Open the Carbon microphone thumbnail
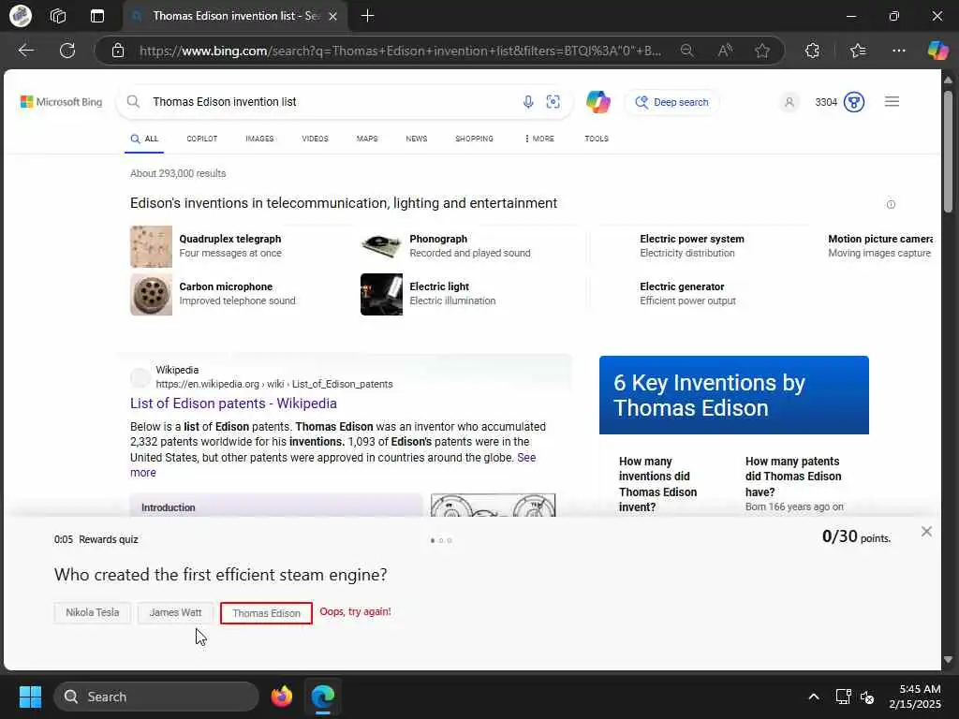 pos(151,294)
